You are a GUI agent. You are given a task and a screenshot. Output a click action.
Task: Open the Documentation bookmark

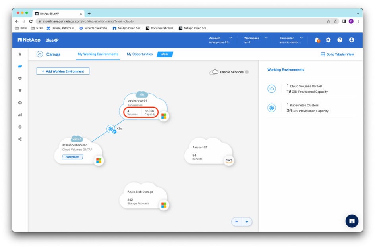(160, 28)
